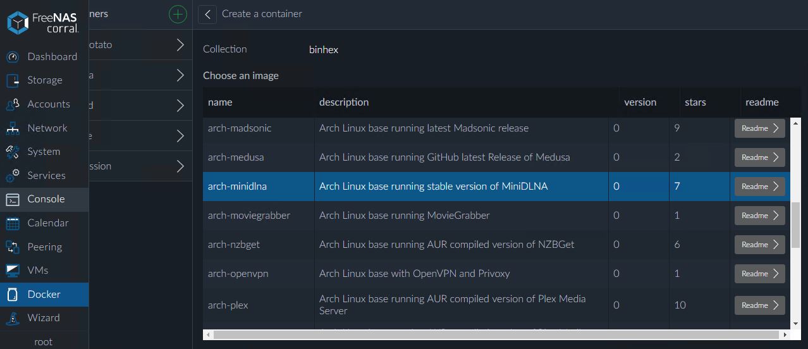Open the Wizard menu item
This screenshot has width=808, height=349.
43,318
